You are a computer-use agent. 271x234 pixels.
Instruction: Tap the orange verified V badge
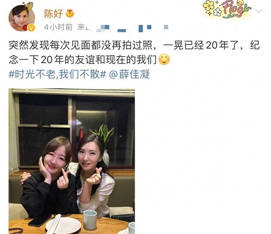coord(31,28)
